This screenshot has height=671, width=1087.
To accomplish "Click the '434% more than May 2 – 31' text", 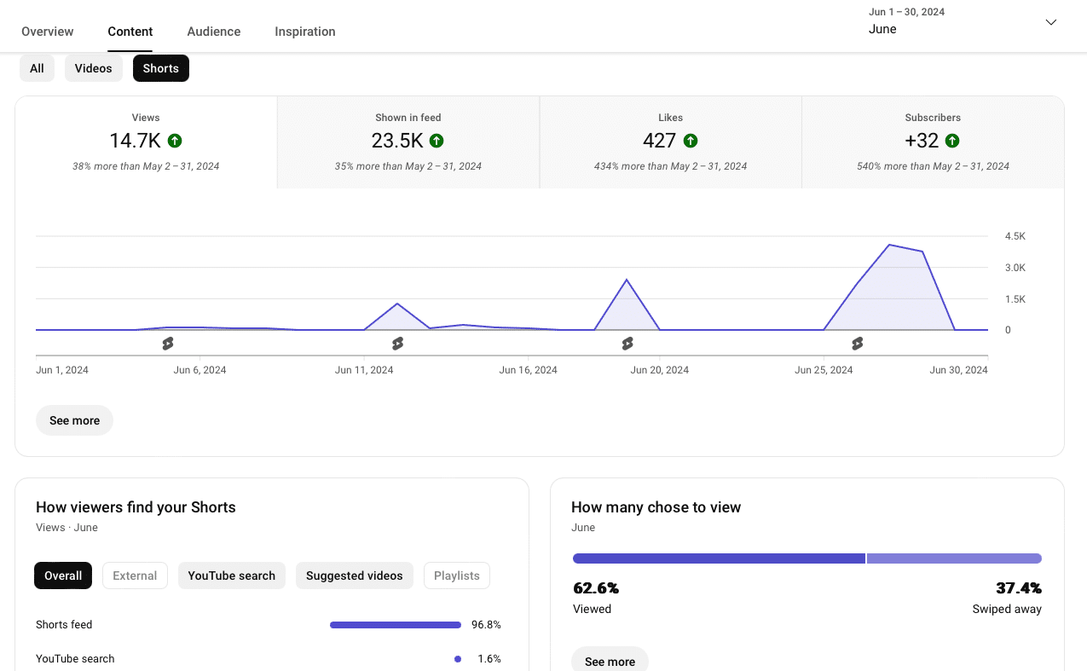I will [671, 166].
